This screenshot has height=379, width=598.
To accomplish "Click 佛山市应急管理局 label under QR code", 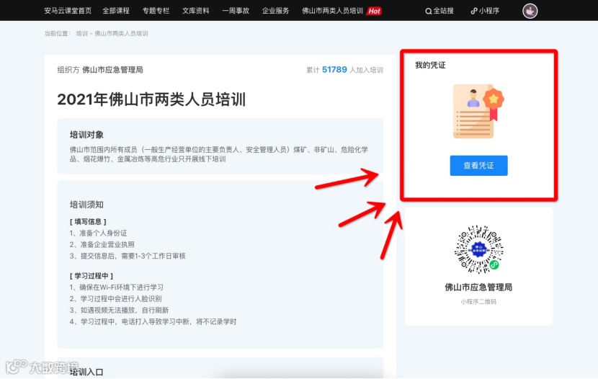I will pos(478,287).
